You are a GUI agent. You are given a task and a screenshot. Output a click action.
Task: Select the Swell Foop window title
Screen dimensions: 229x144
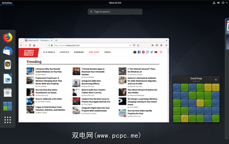[x=196, y=79]
